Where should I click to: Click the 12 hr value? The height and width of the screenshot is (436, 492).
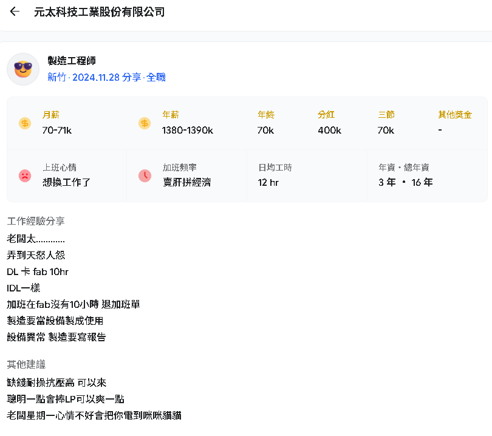click(x=268, y=182)
